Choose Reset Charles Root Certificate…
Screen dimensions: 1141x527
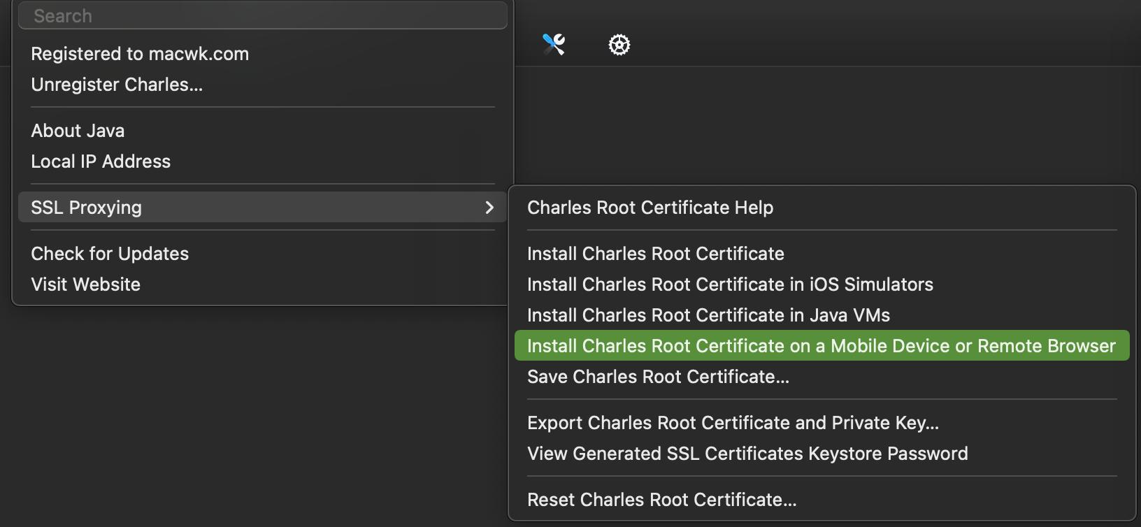[822, 500]
